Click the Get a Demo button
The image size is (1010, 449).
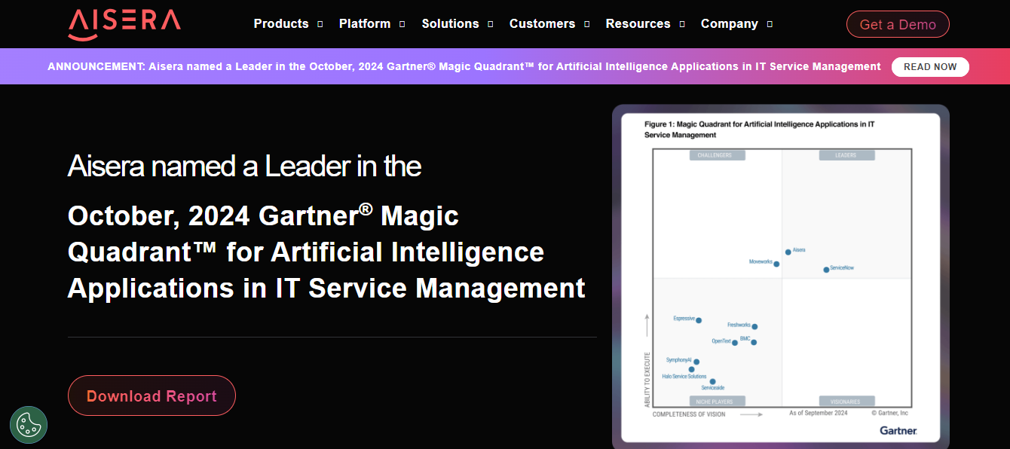coord(898,24)
